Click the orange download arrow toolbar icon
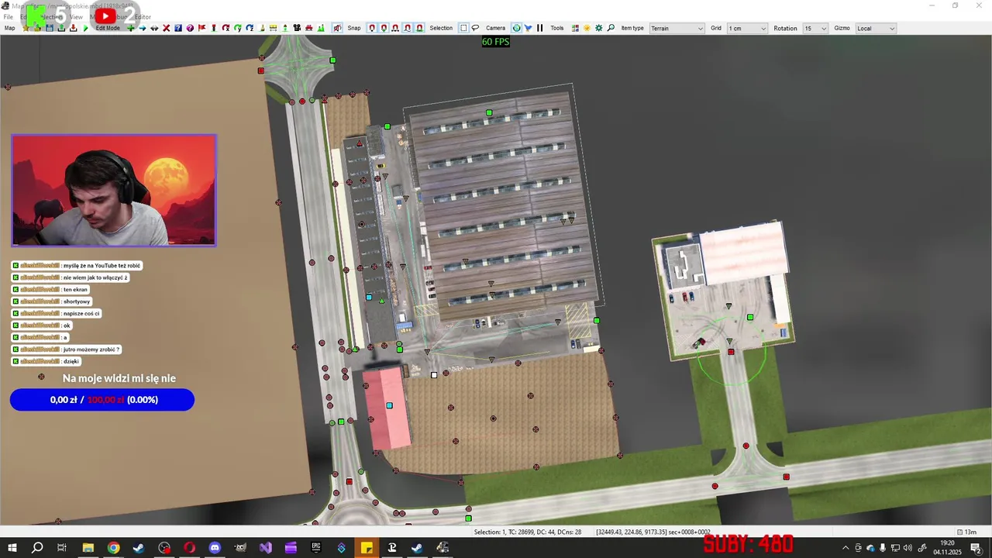The image size is (992, 558). point(73,28)
